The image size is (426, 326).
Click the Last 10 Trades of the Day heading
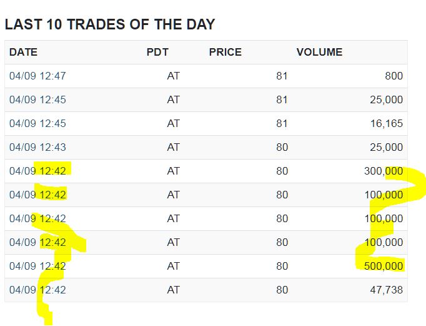pyautogui.click(x=110, y=25)
